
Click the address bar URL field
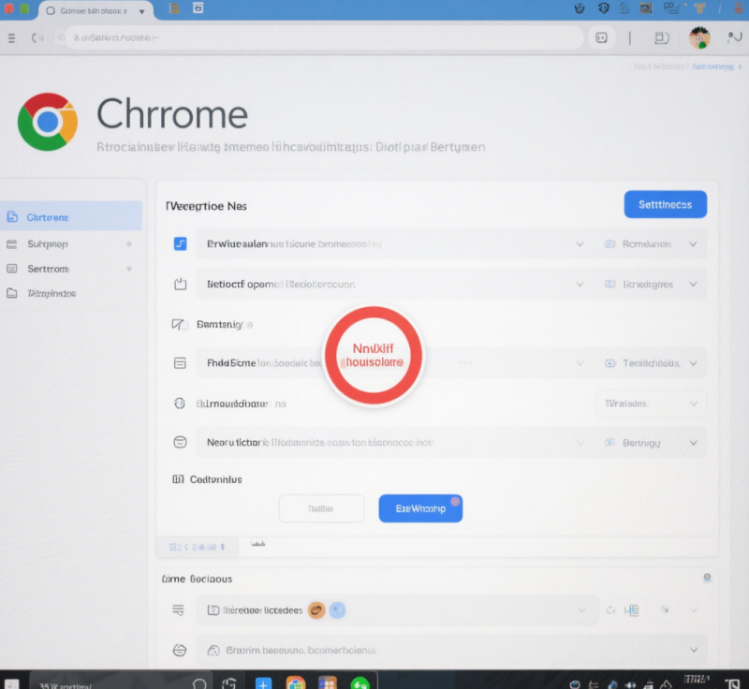[x=324, y=37]
